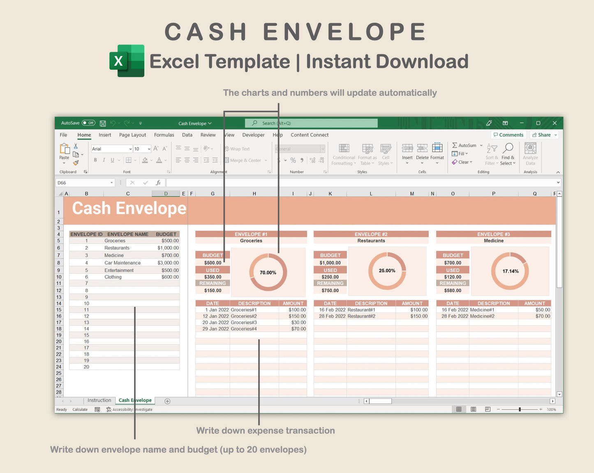This screenshot has height=473, width=594.
Task: Expand the Merge & Center dropdown
Action: [266, 160]
